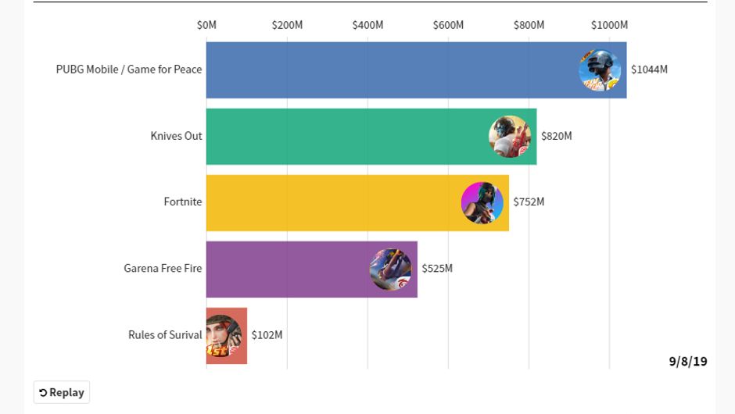
Task: Click the PUBG Mobile game icon
Action: pos(600,70)
